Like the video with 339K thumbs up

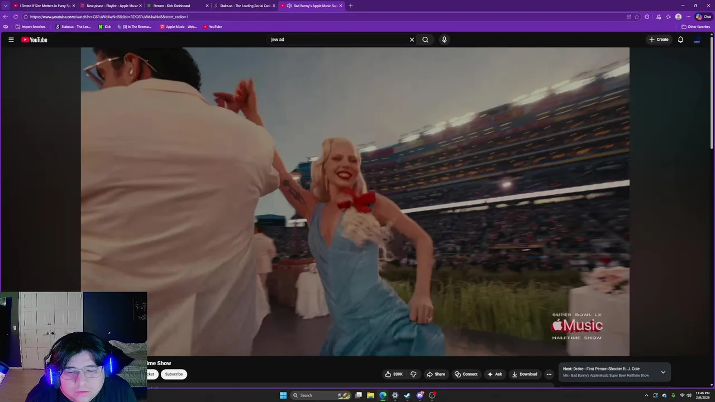[394, 374]
